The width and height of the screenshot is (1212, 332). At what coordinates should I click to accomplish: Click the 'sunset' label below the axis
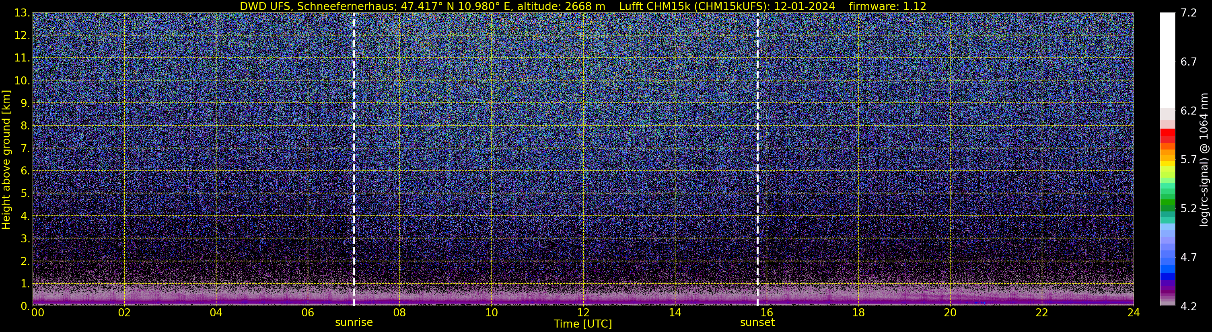pyautogui.click(x=757, y=323)
